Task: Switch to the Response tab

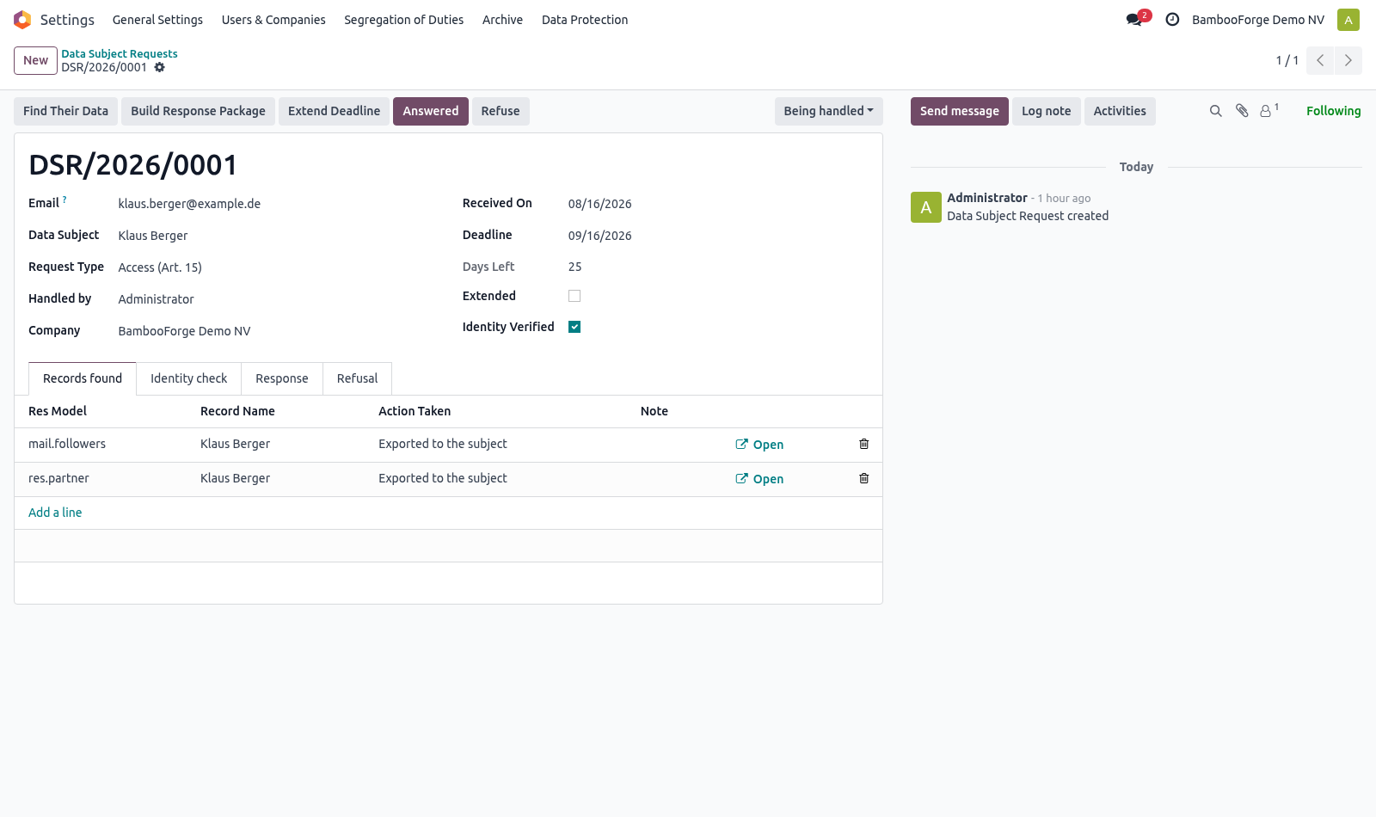Action: 281,378
